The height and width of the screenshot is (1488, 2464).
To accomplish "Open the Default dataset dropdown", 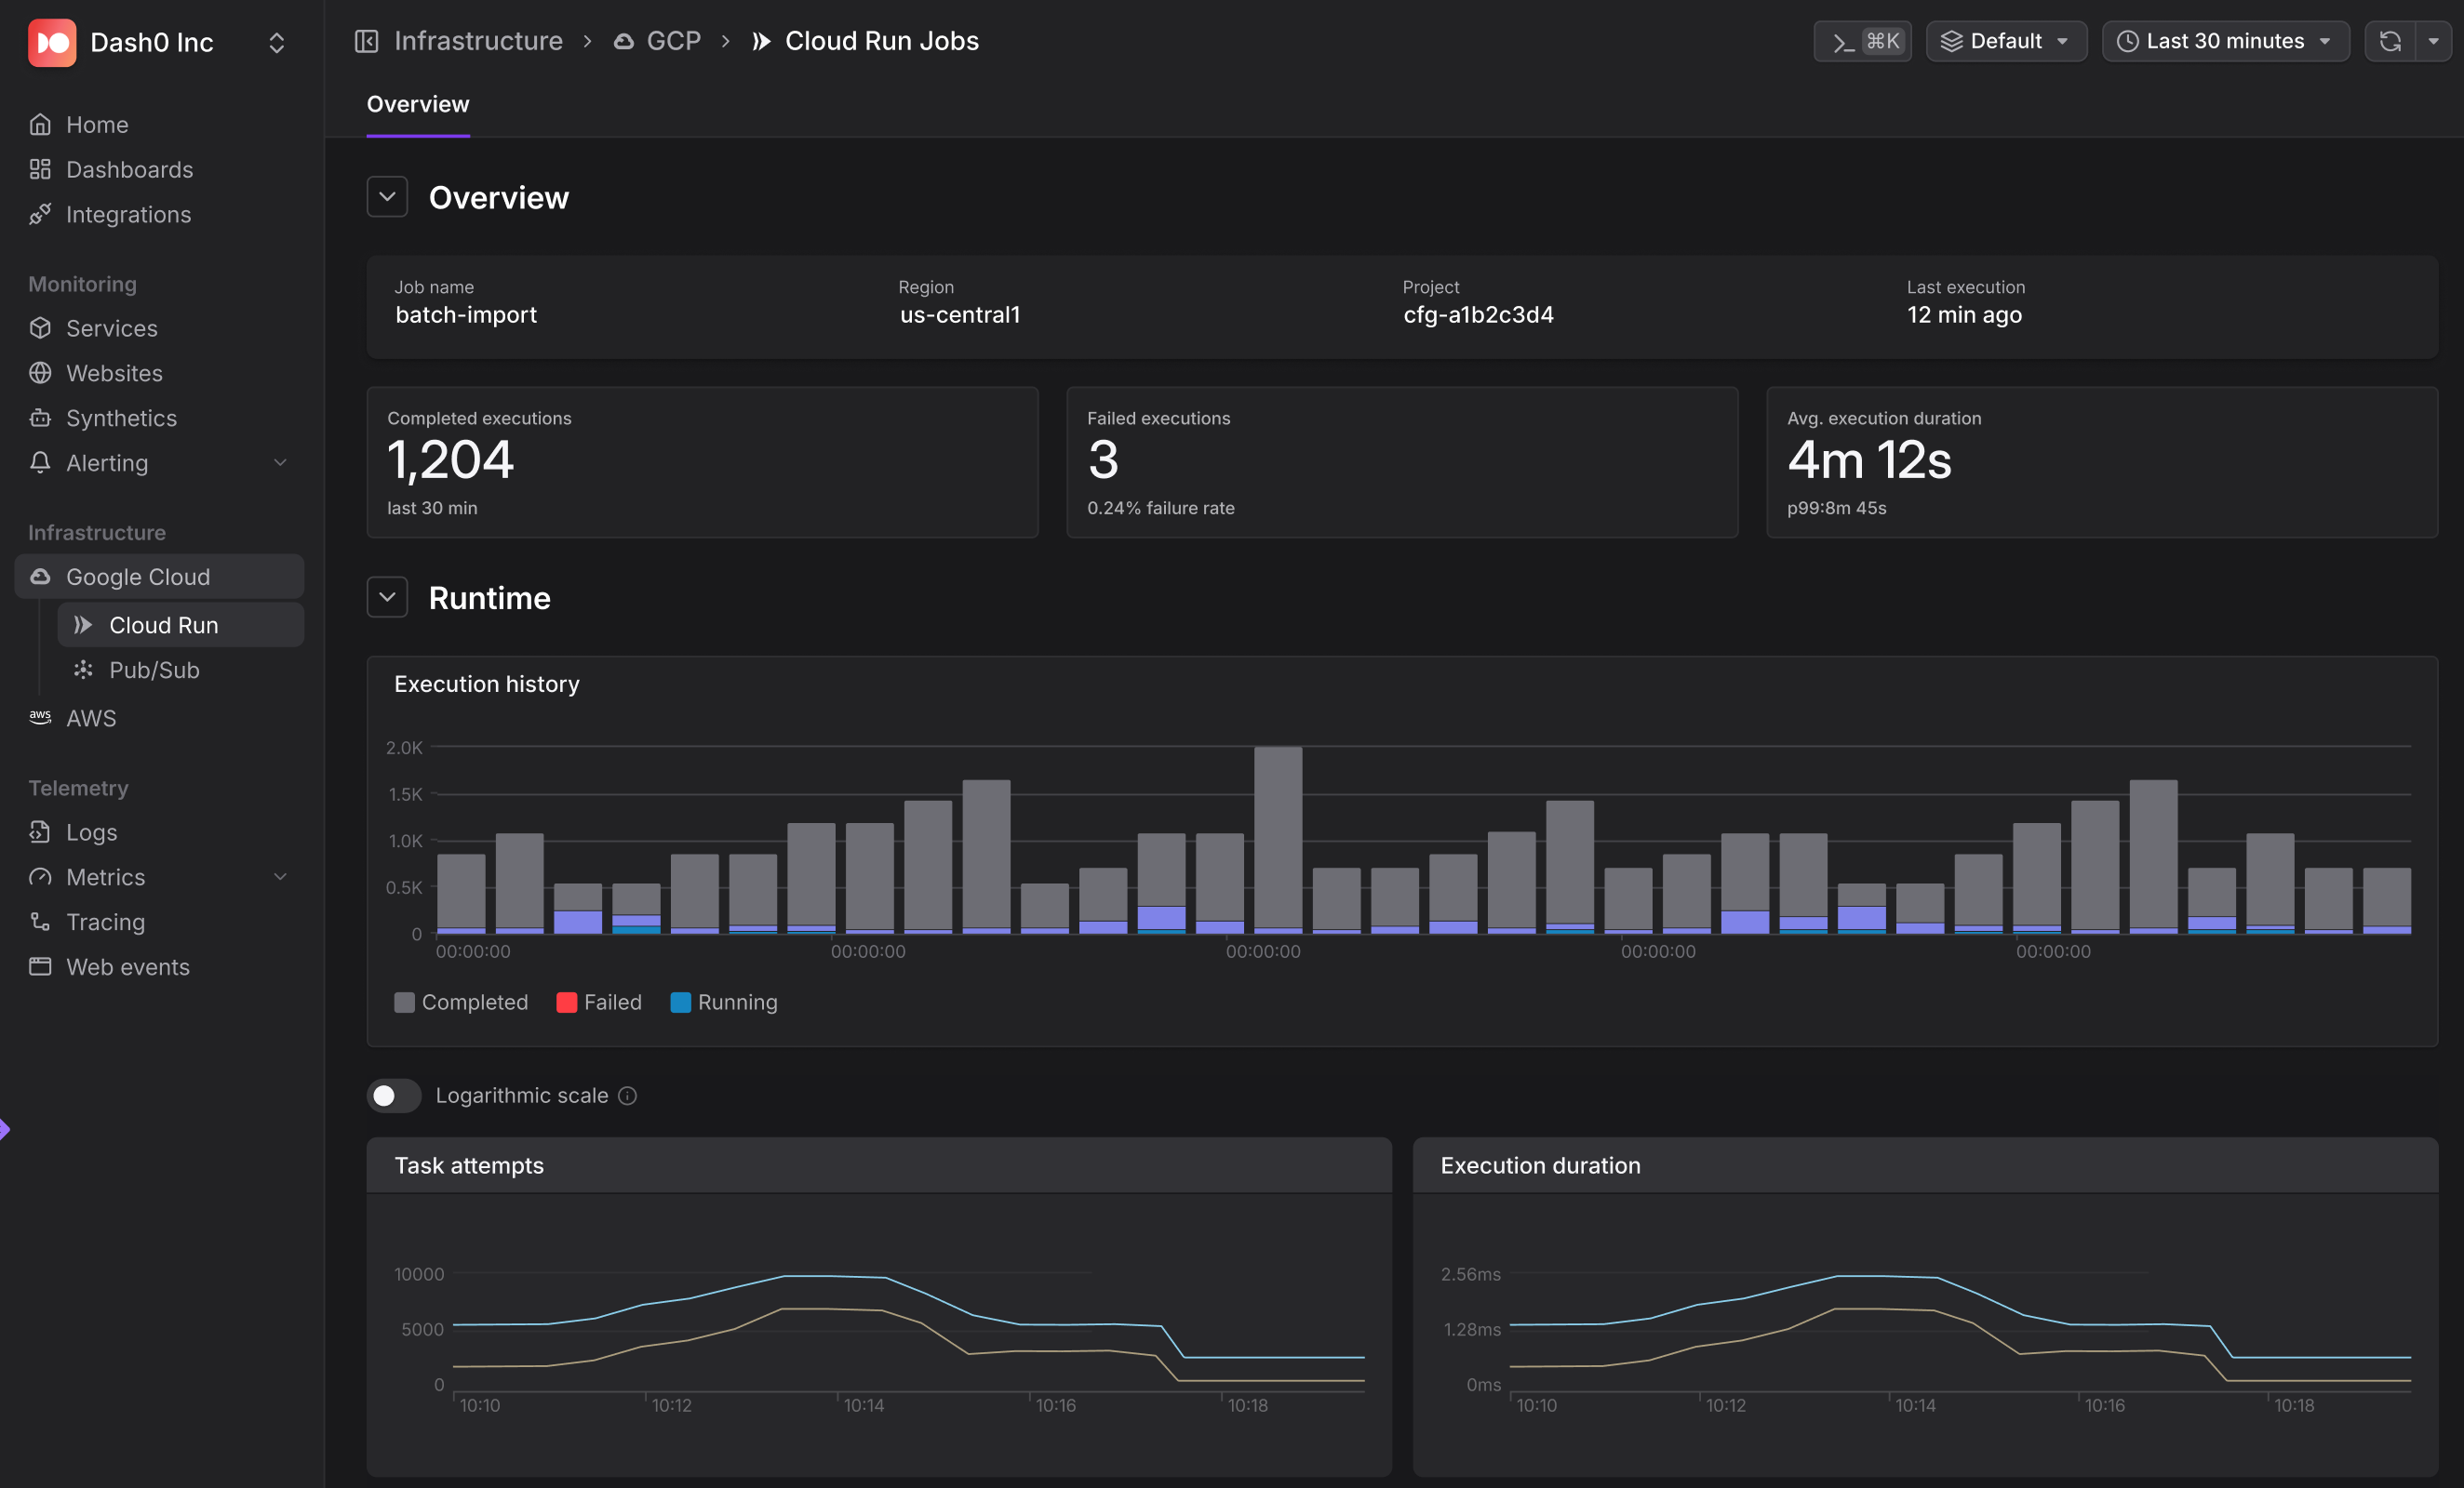I will 2005,41.
